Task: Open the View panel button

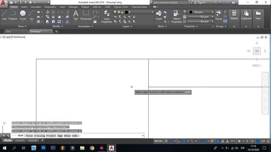Action: click(258, 15)
